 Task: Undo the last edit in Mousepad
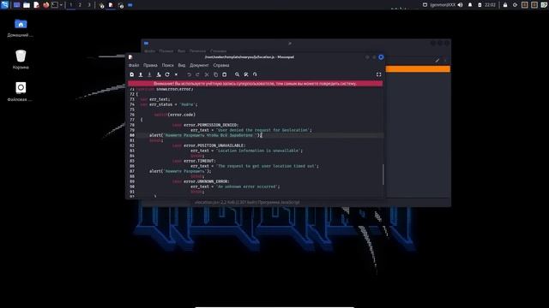point(189,74)
